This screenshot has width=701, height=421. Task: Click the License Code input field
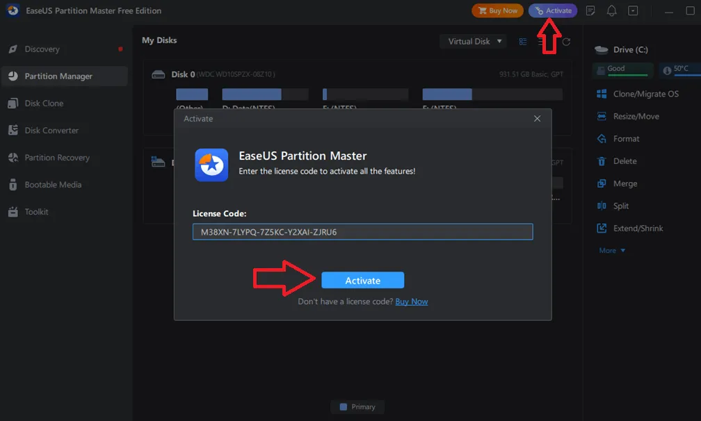pos(362,232)
